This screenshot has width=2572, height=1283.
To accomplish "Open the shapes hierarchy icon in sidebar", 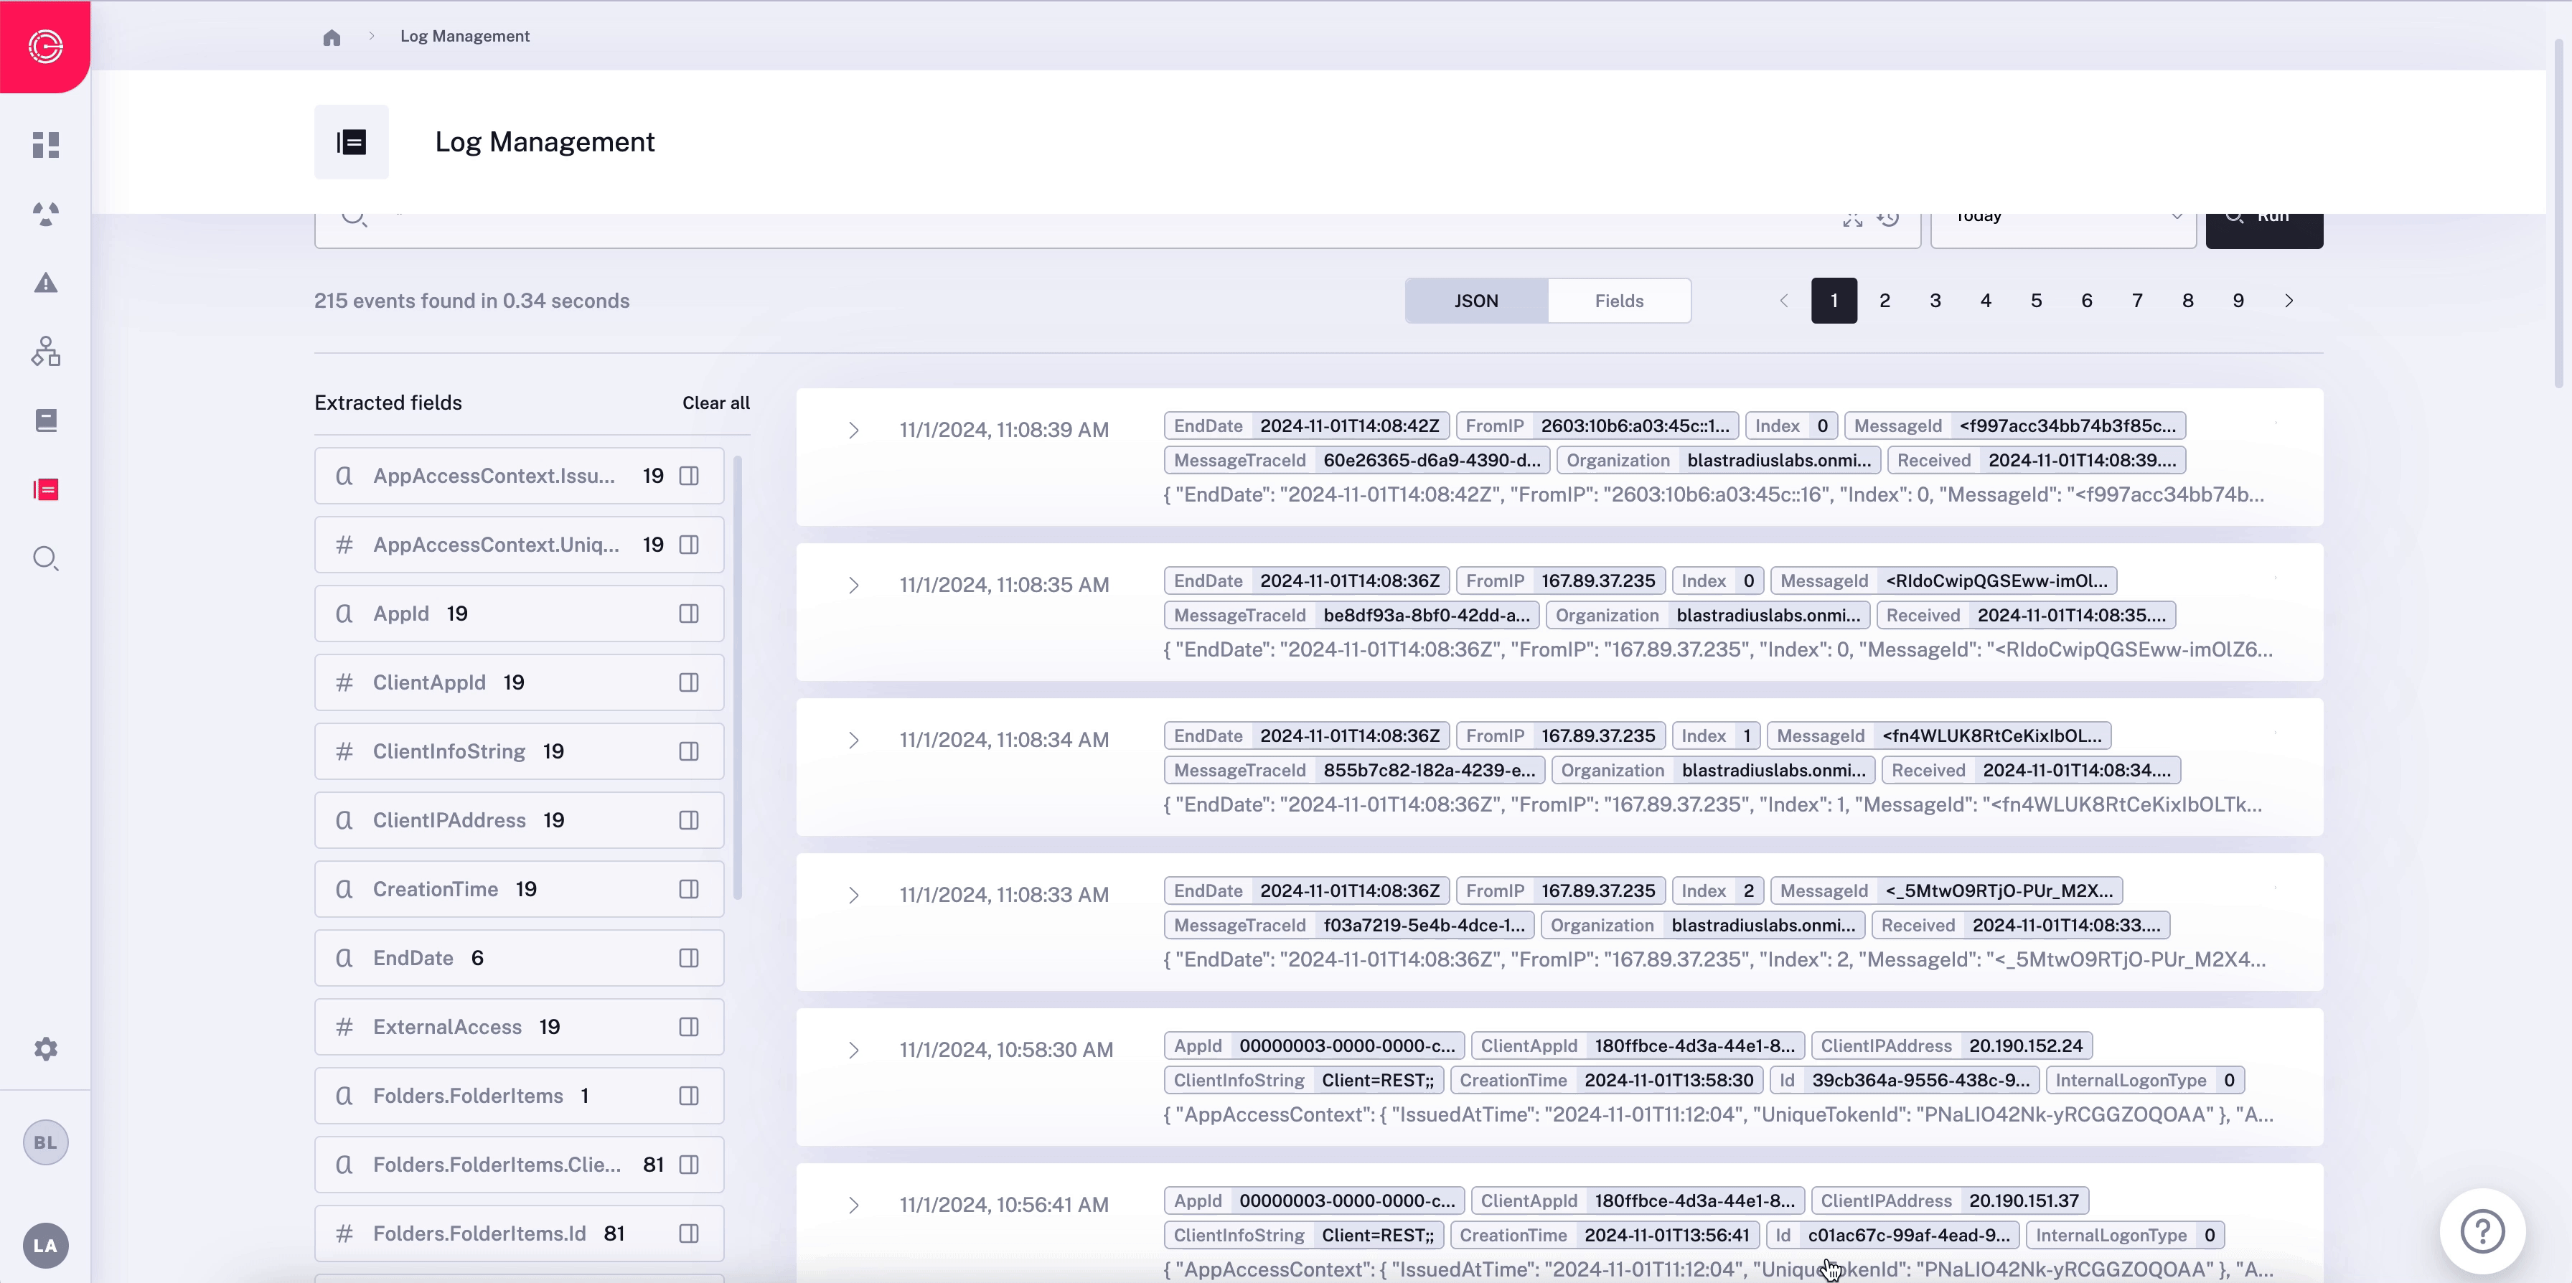I will (x=46, y=352).
